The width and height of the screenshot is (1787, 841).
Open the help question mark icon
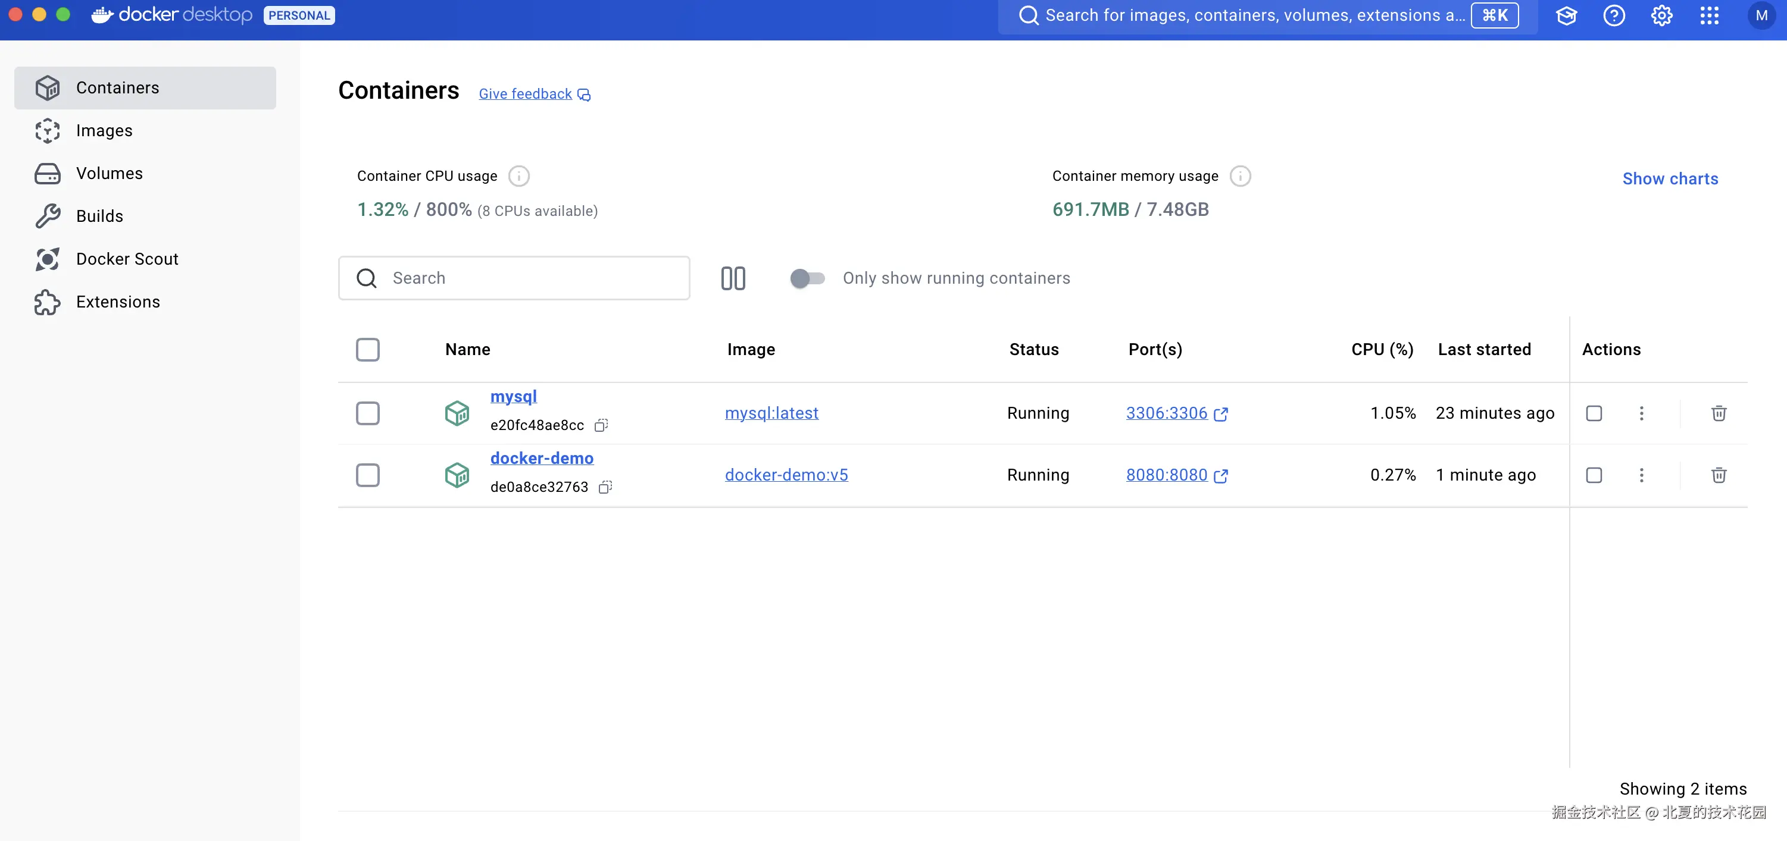(x=1614, y=15)
